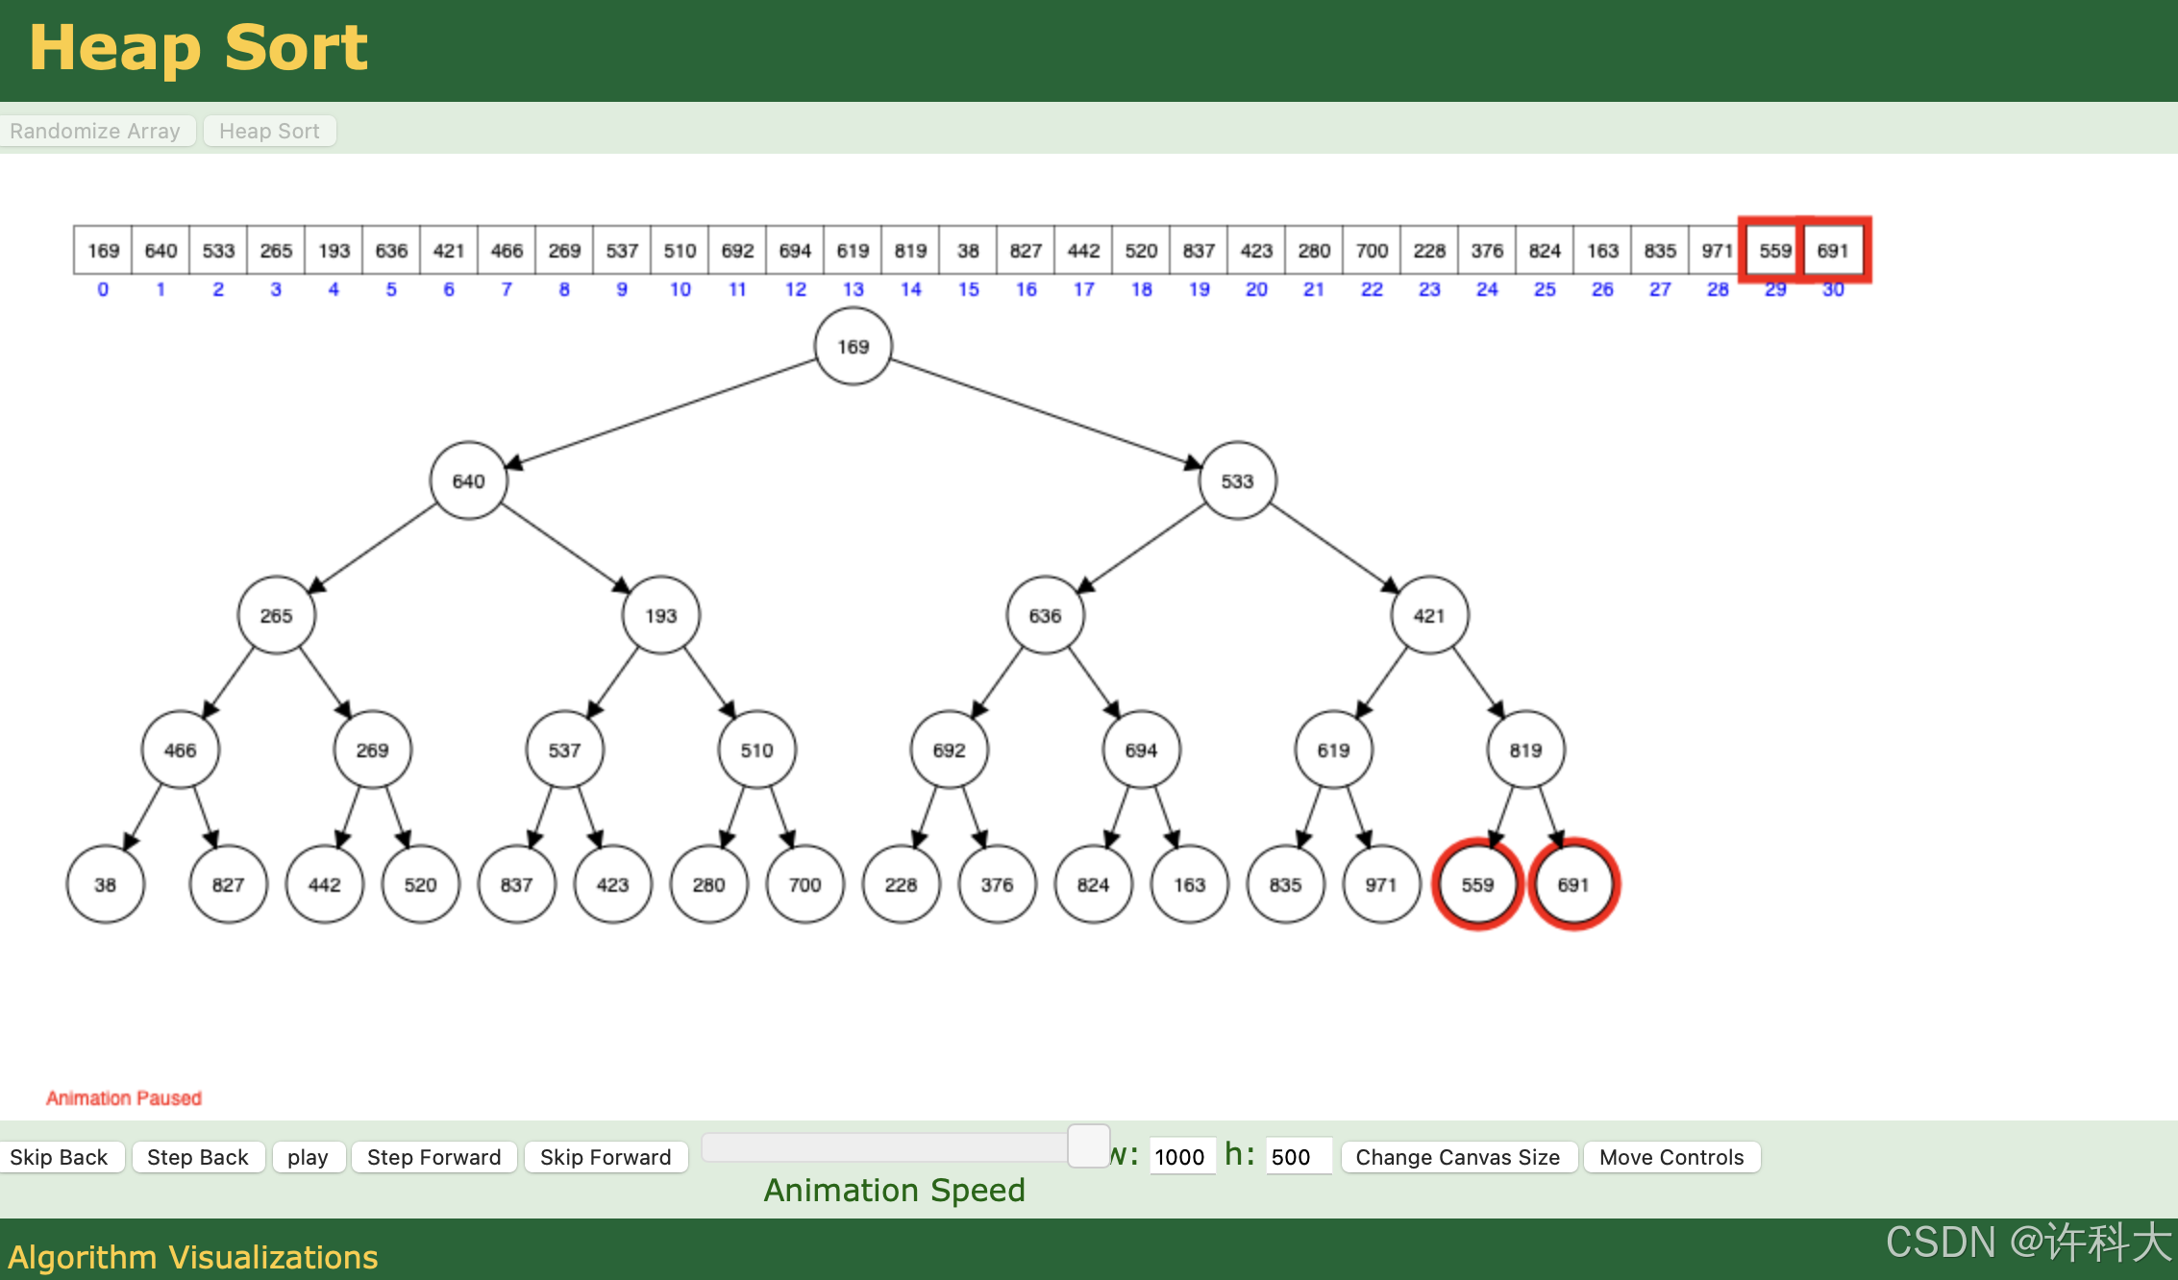
Task: Click array cell at index 29
Action: click(x=1774, y=251)
